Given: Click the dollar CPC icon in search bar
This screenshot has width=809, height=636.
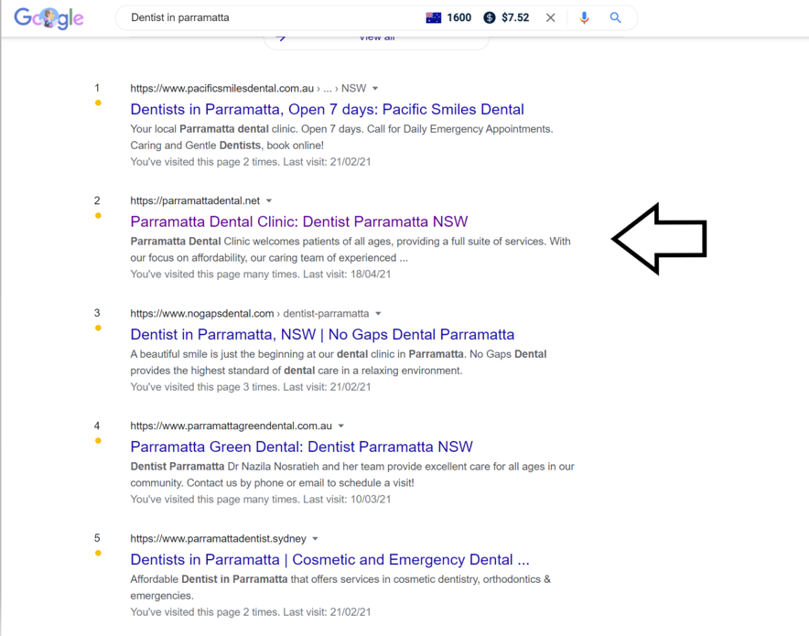Looking at the screenshot, I should pos(489,17).
